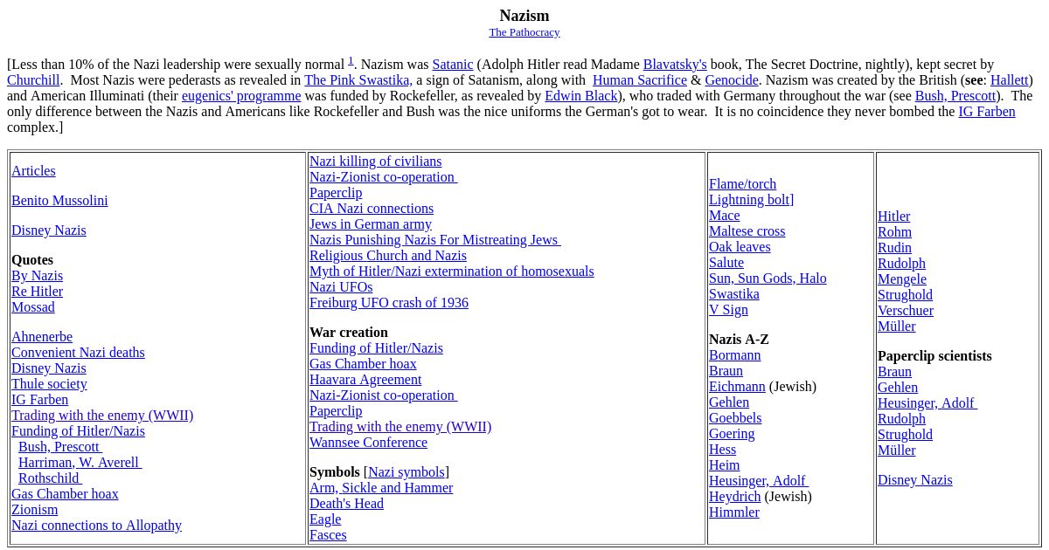Image resolution: width=1049 pixels, height=550 pixels.
Task: Open the Flame/torch symbol link
Action: pos(742,184)
